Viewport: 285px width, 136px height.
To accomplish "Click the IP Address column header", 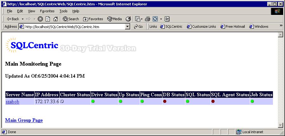I will coord(47,95).
